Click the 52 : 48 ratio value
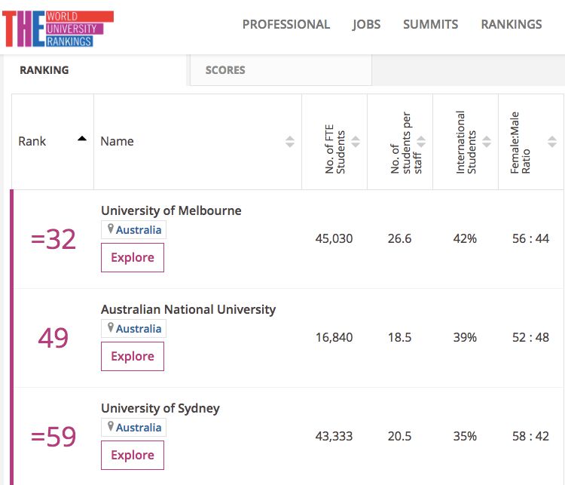This screenshot has width=565, height=485. coord(531,337)
